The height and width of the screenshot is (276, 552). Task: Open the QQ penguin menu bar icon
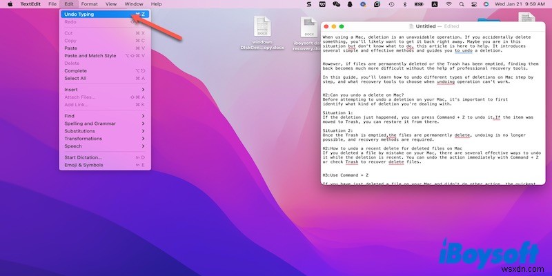point(350,4)
